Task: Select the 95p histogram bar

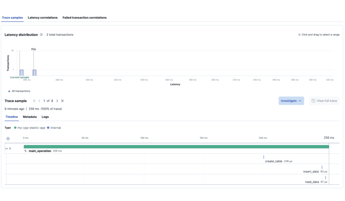Action: (34, 72)
